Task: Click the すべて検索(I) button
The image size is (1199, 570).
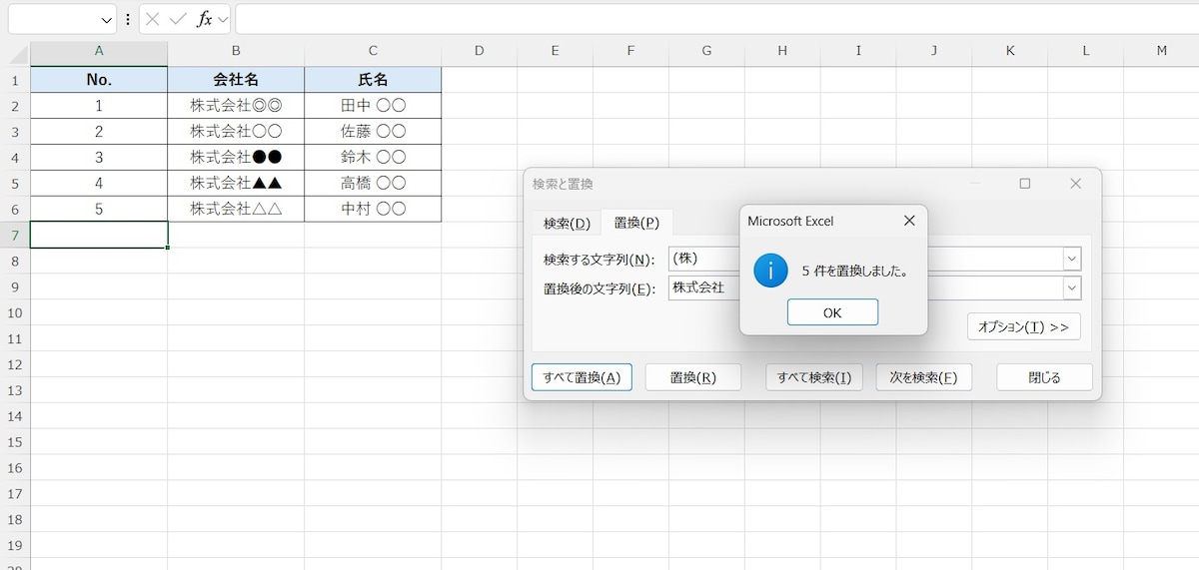Action: pyautogui.click(x=814, y=377)
